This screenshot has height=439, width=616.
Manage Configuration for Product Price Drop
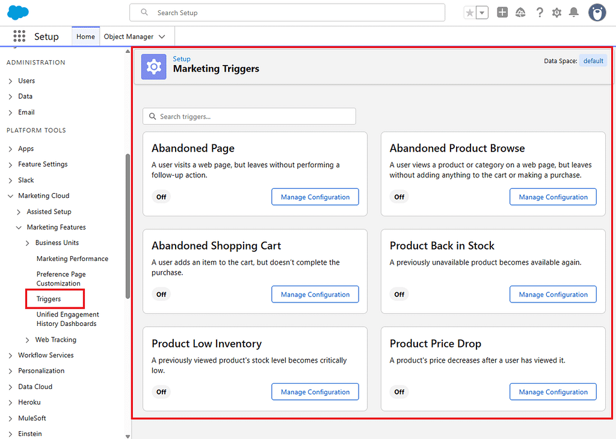pyautogui.click(x=553, y=391)
